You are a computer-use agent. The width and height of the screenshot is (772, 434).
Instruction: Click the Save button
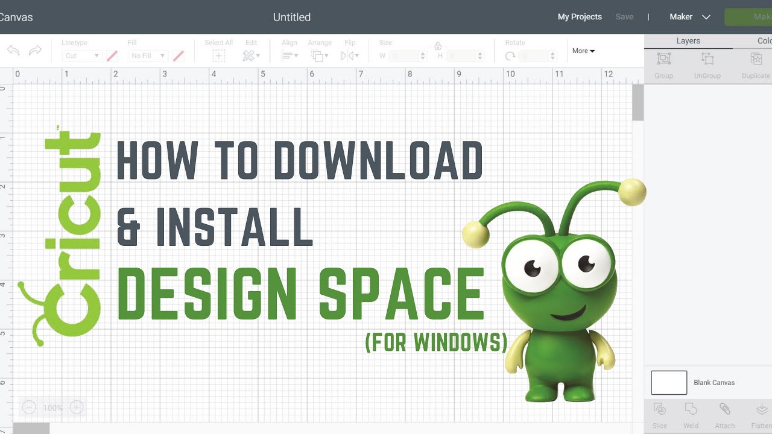(x=624, y=17)
